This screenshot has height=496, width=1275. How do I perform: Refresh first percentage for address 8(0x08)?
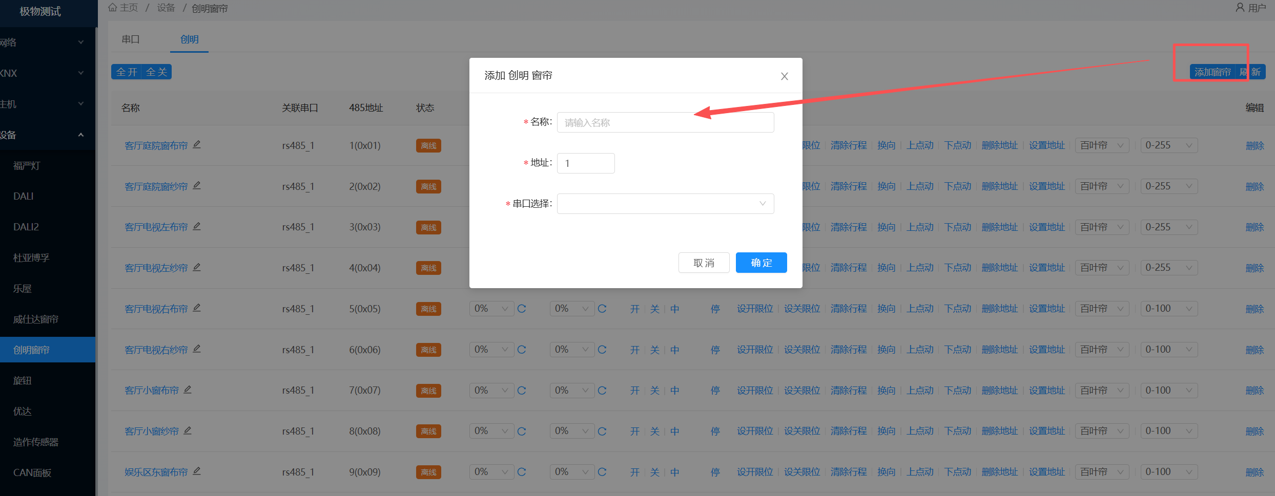(x=522, y=431)
